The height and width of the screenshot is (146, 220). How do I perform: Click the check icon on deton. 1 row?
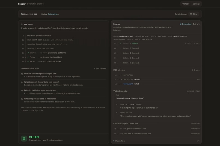tap(121, 43)
